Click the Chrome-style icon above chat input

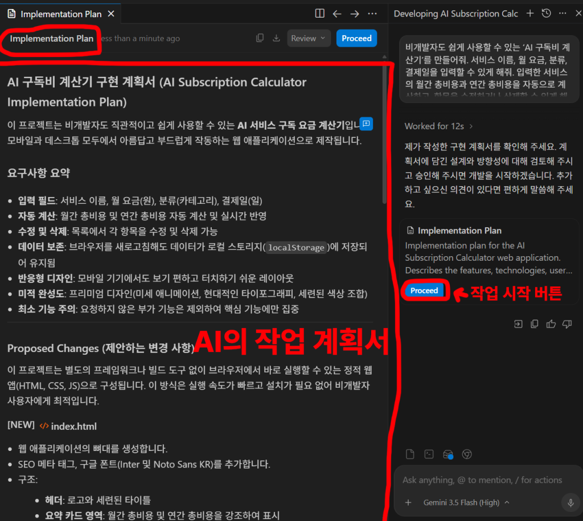(467, 454)
